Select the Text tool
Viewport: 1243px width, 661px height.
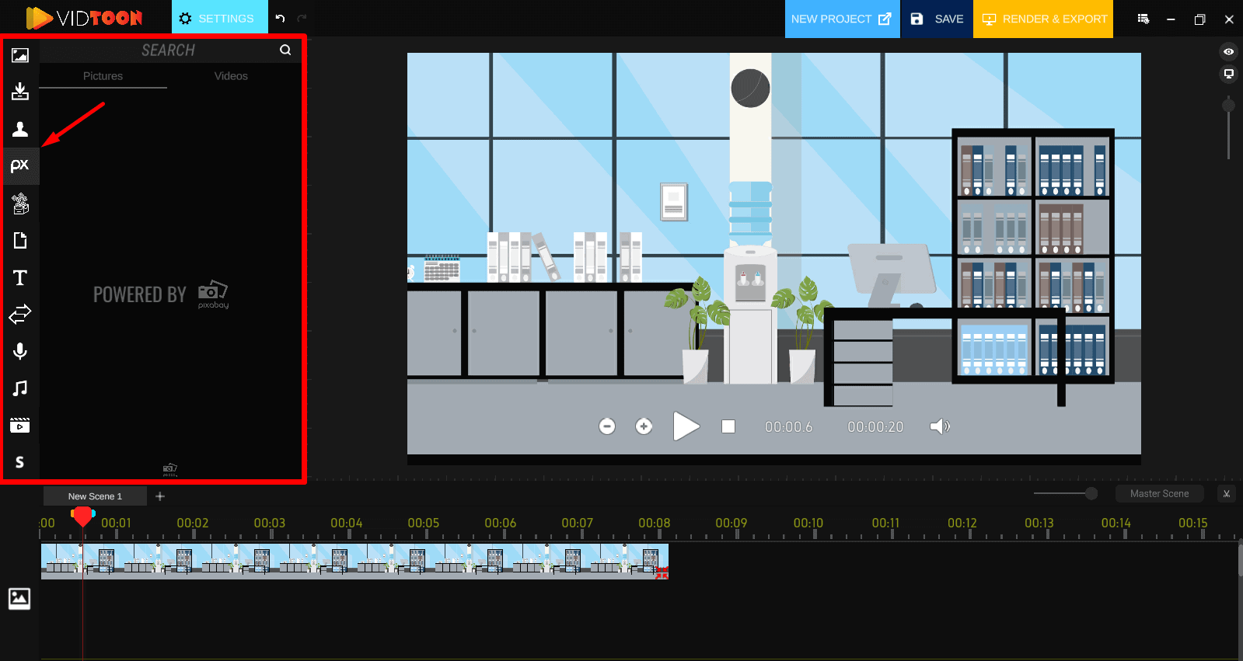tap(20, 277)
